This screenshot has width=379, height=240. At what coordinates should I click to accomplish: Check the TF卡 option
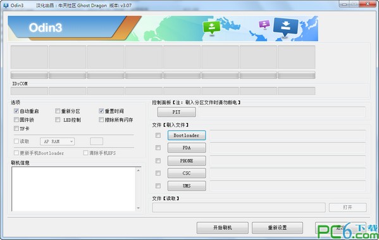tap(16, 129)
